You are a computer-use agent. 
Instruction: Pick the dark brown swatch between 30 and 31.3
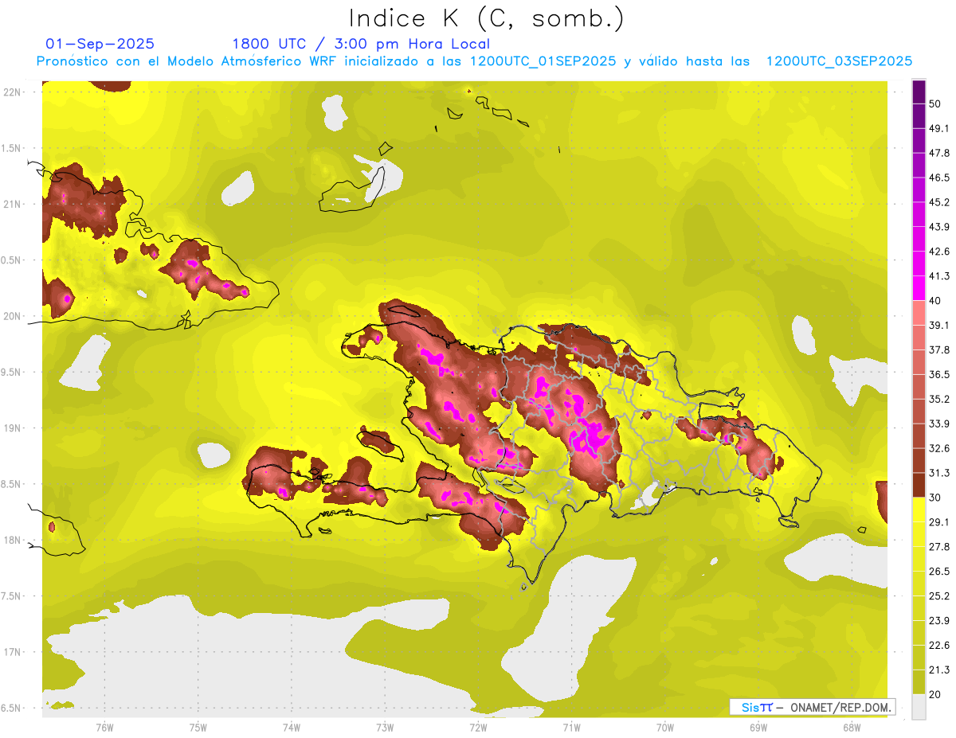point(919,485)
